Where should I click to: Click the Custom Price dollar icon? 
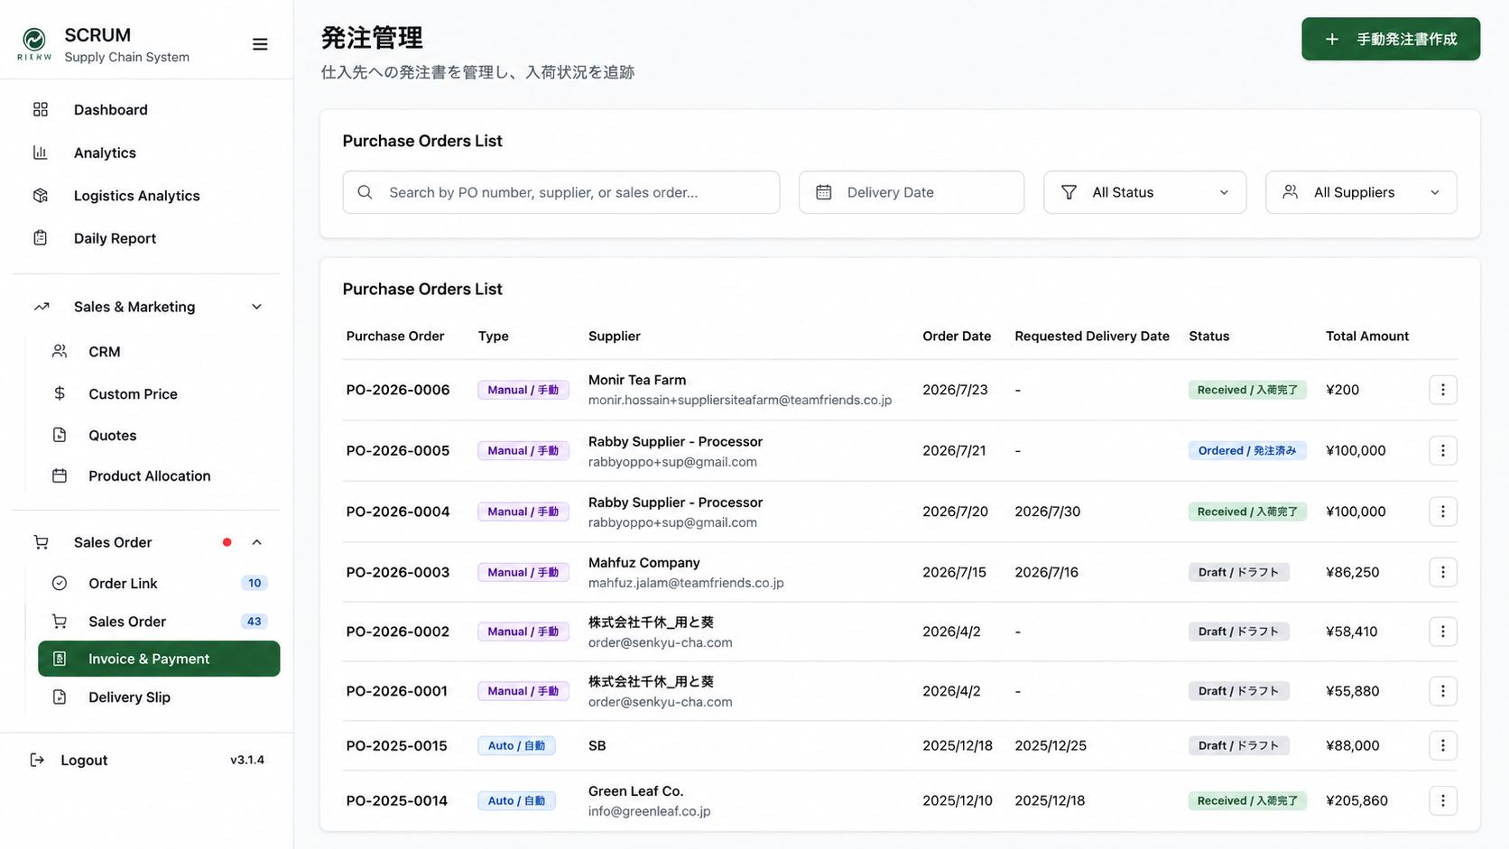tap(60, 393)
